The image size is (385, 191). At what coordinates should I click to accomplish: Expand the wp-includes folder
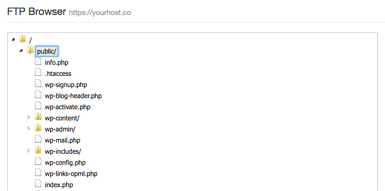coord(29,151)
